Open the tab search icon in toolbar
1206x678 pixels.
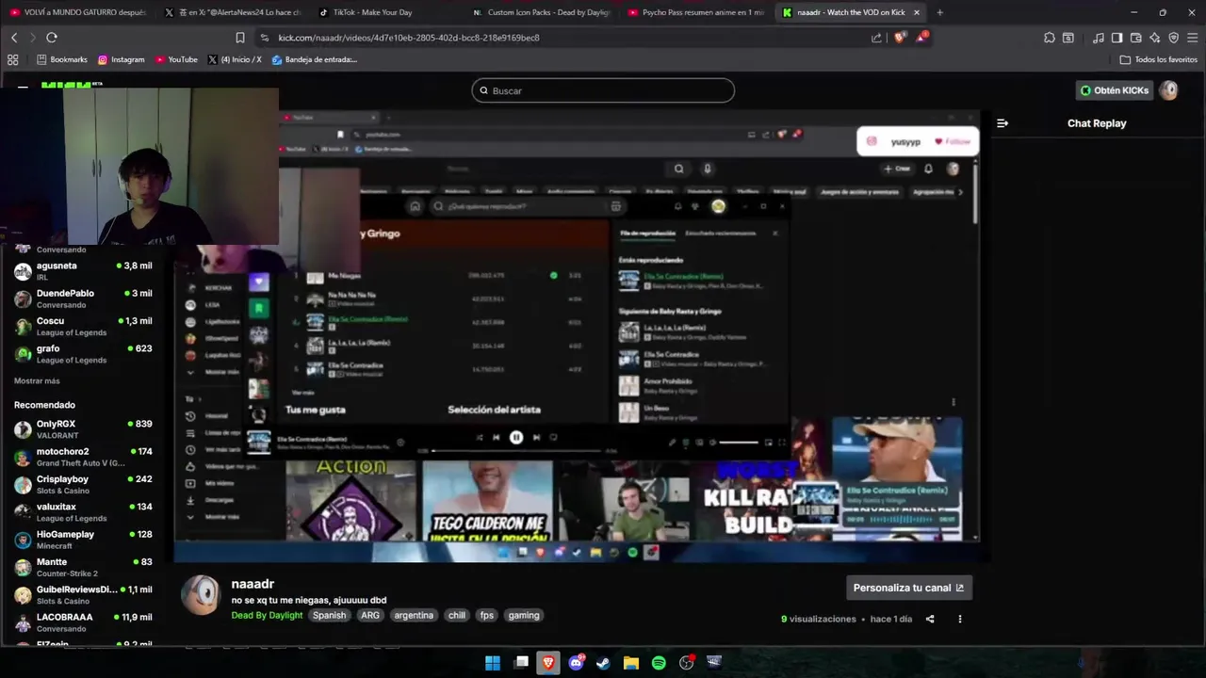1068,38
